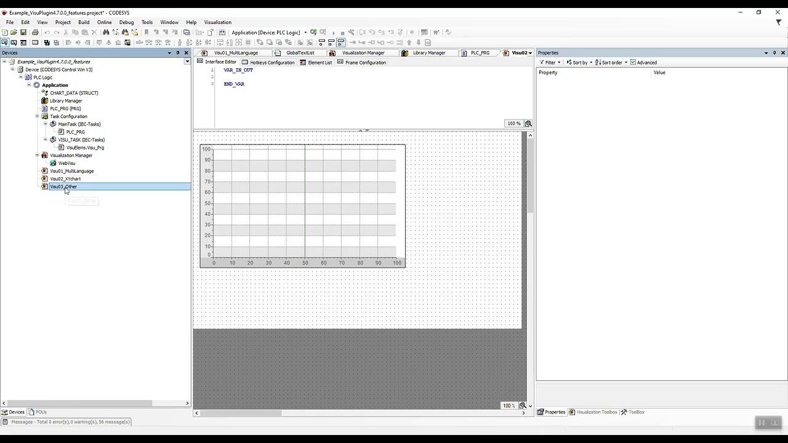Open the Devices panel header dropdown arrow
Screen dimensions: 788x443
[x=169, y=53]
